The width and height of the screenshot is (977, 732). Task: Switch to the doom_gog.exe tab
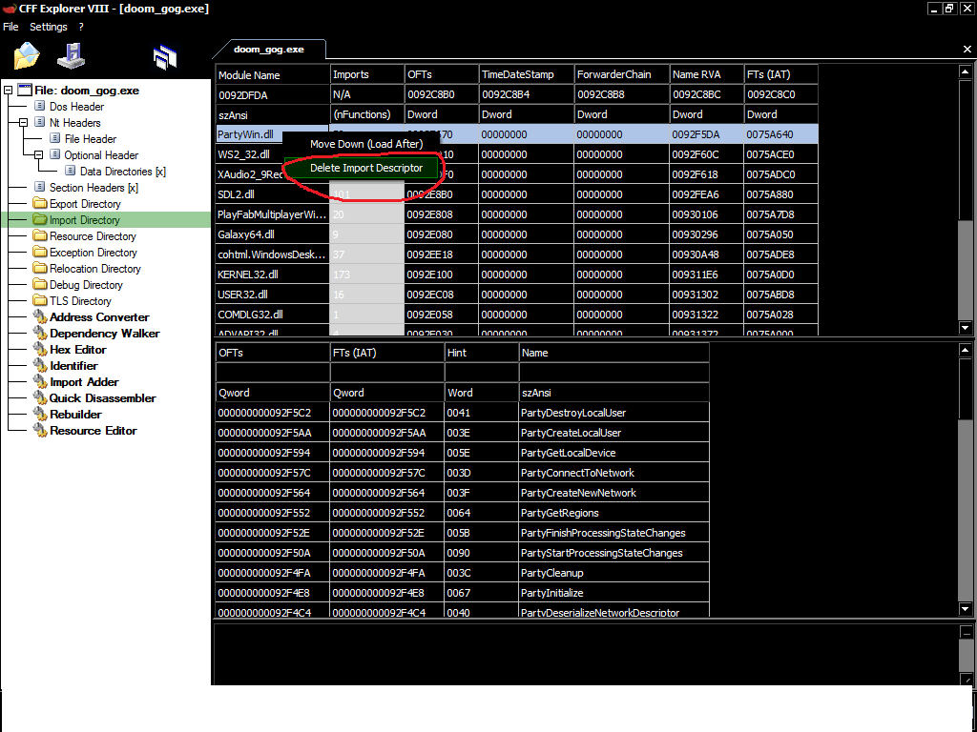click(x=268, y=50)
